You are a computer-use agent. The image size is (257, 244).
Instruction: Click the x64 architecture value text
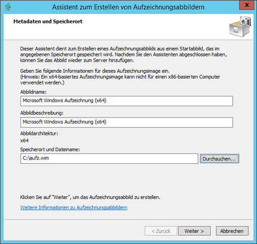tap(24, 141)
